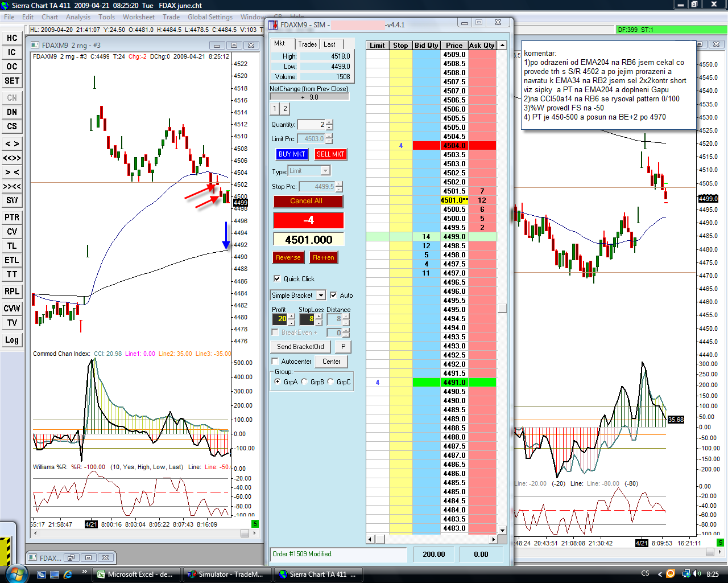This screenshot has width=728, height=583.
Task: Click the TT toolbar button
Action: click(x=12, y=274)
